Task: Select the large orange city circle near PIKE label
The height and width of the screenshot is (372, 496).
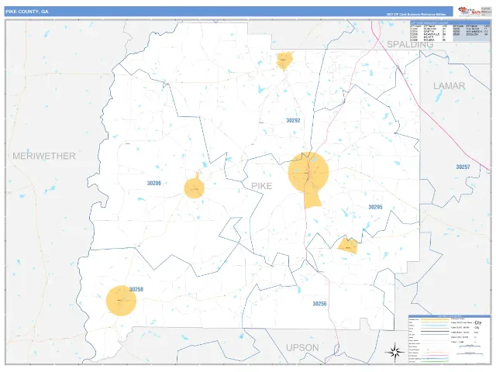Action: (x=308, y=173)
